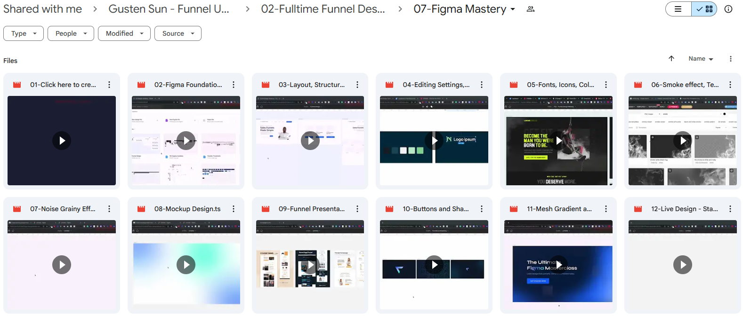Click the 03-Layout, Structur... thumbnail preview
Image resolution: width=743 pixels, height=316 pixels.
click(x=310, y=141)
